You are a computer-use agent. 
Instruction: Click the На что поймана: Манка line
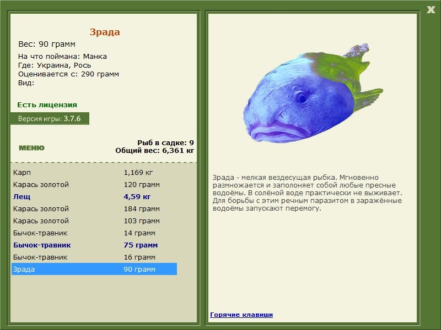62,57
